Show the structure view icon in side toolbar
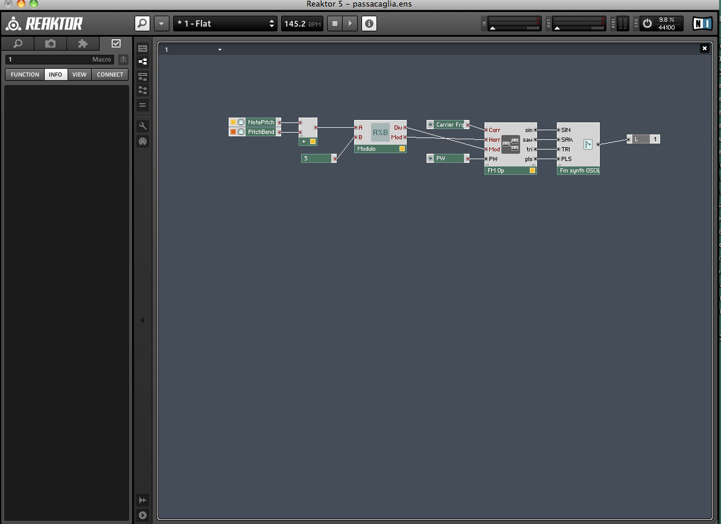Image resolution: width=721 pixels, height=524 pixels. tap(142, 62)
